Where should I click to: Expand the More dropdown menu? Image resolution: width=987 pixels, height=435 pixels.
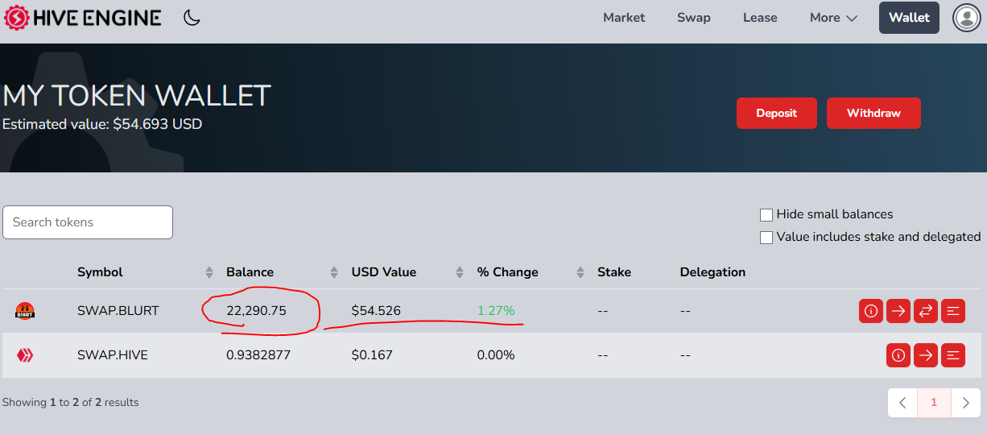coord(833,18)
